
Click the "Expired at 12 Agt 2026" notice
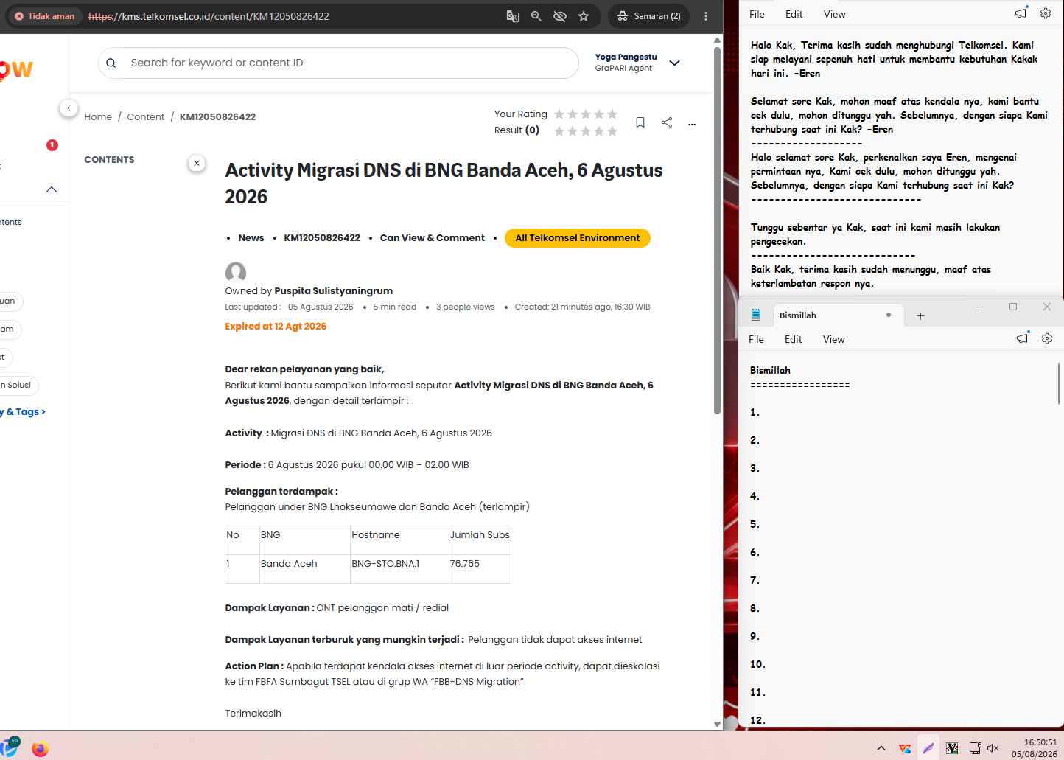276,327
